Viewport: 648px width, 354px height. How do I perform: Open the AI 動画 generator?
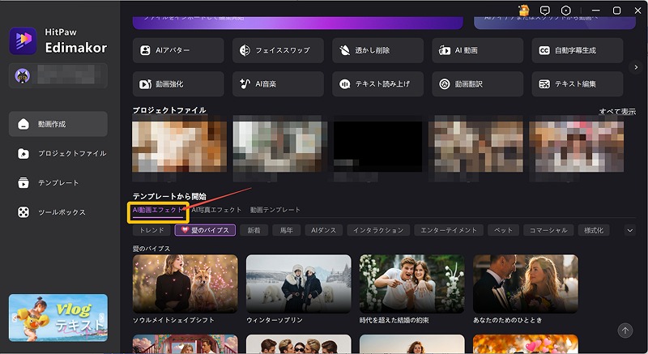click(x=477, y=50)
